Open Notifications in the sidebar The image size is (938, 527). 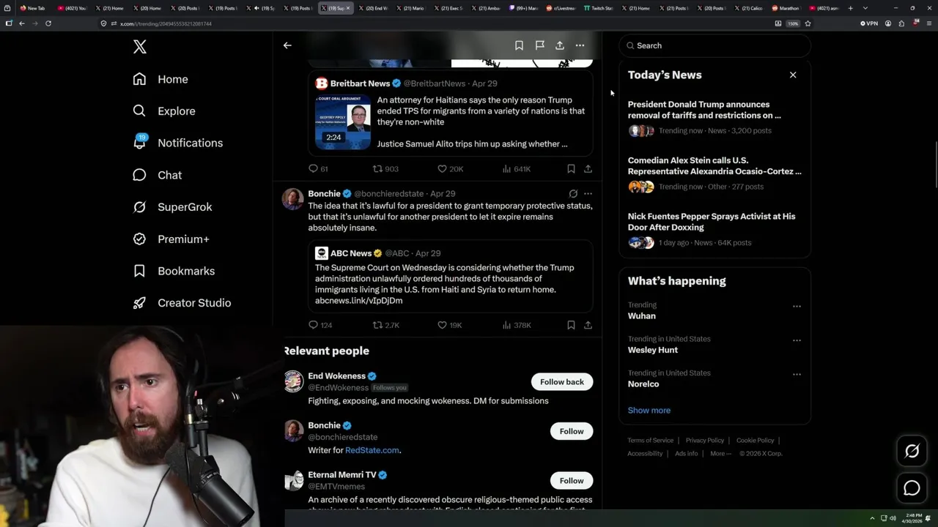[177, 143]
